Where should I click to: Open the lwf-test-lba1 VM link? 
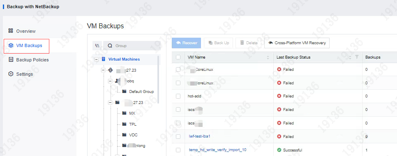point(199,136)
